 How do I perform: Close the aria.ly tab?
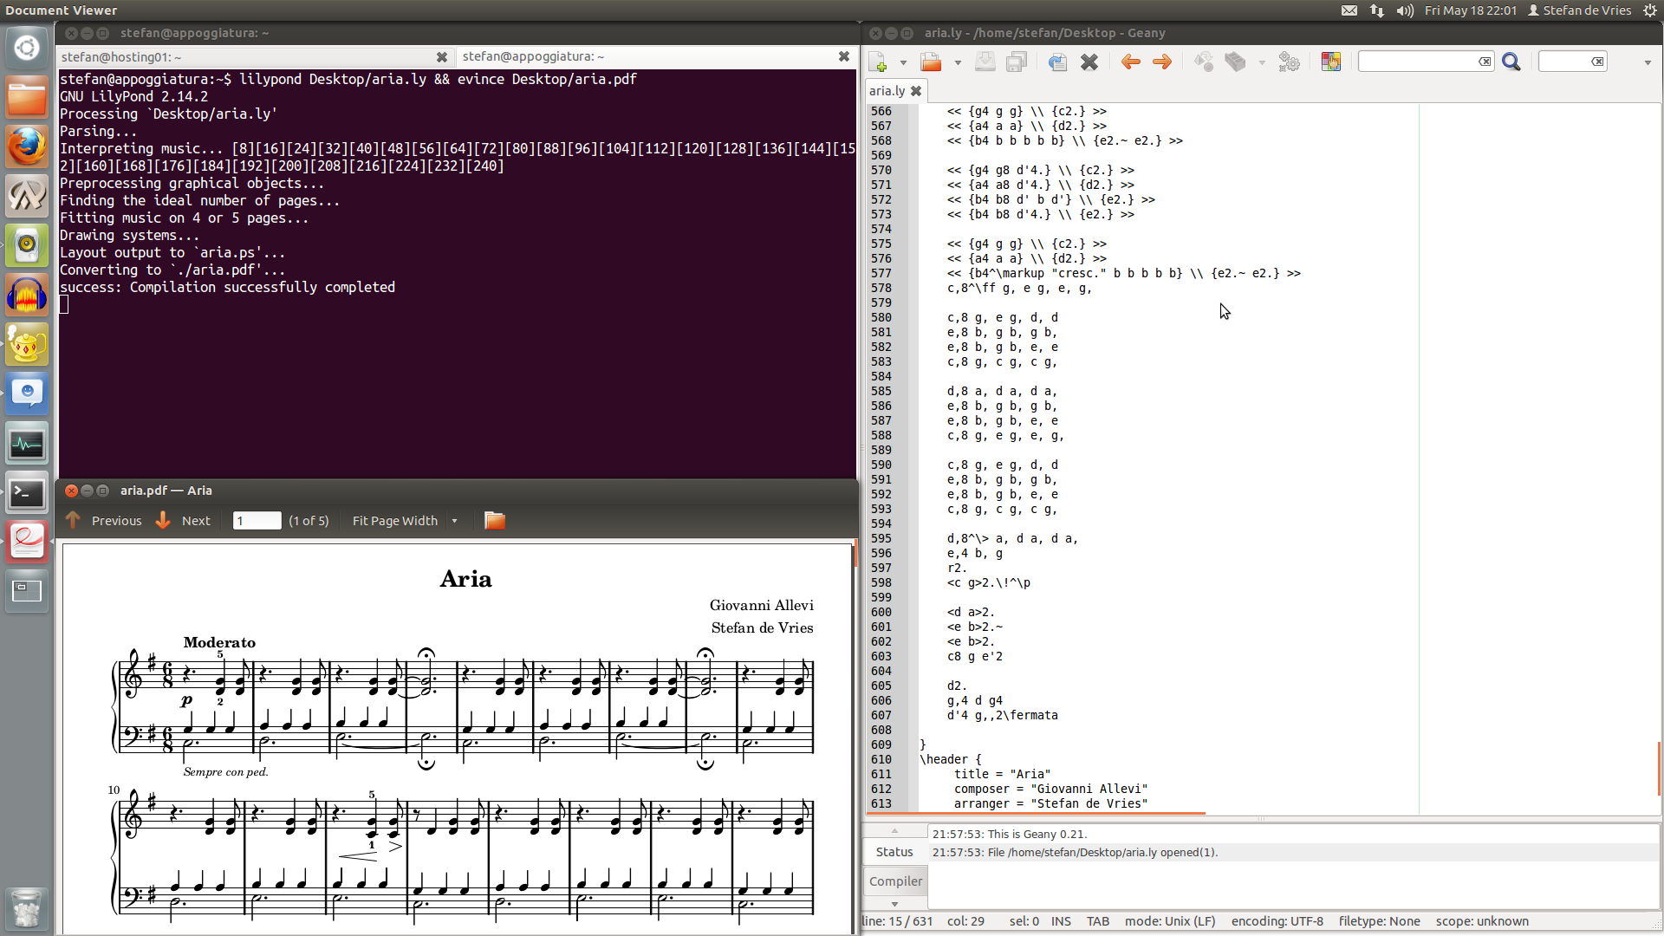coord(916,91)
